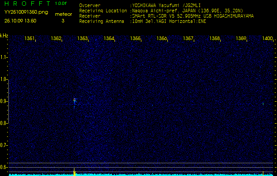Click the Receiving Location field label
The image size is (277, 176).
tap(103, 11)
